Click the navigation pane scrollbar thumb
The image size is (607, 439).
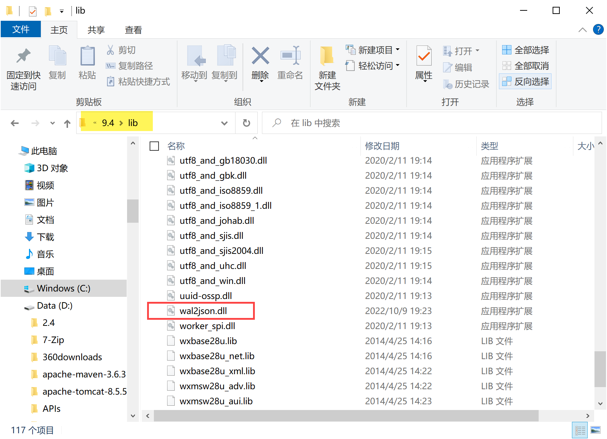coord(133,211)
